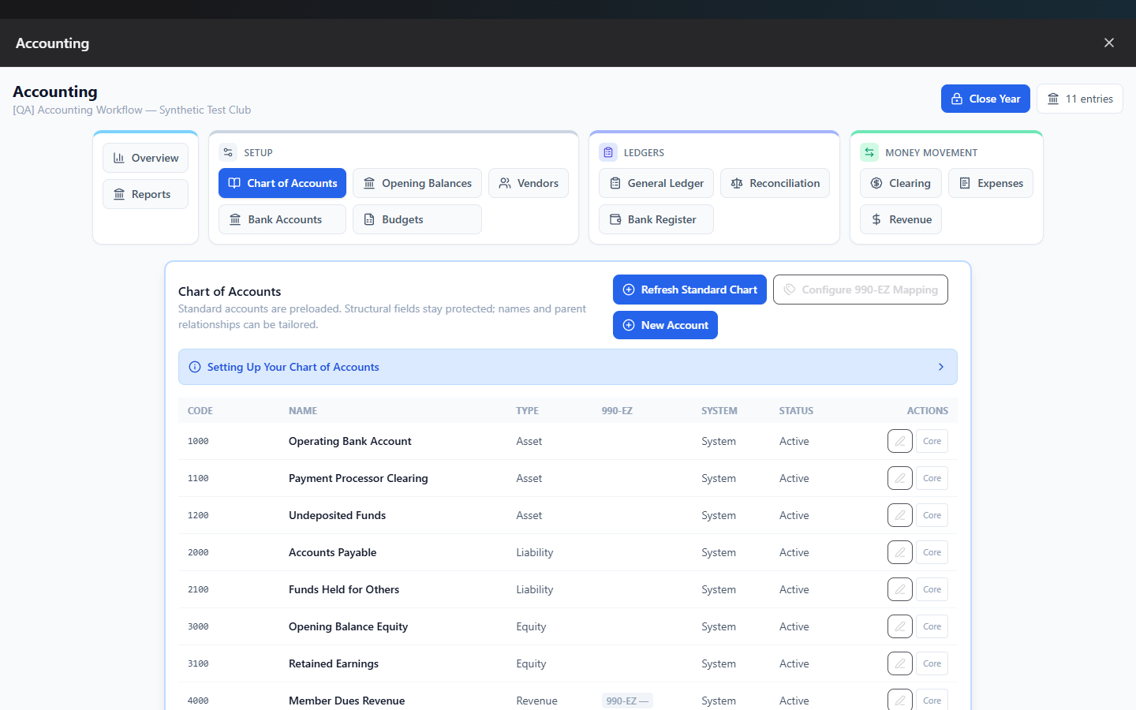Switch to Reconciliation tab
The width and height of the screenshot is (1136, 710).
click(x=775, y=183)
